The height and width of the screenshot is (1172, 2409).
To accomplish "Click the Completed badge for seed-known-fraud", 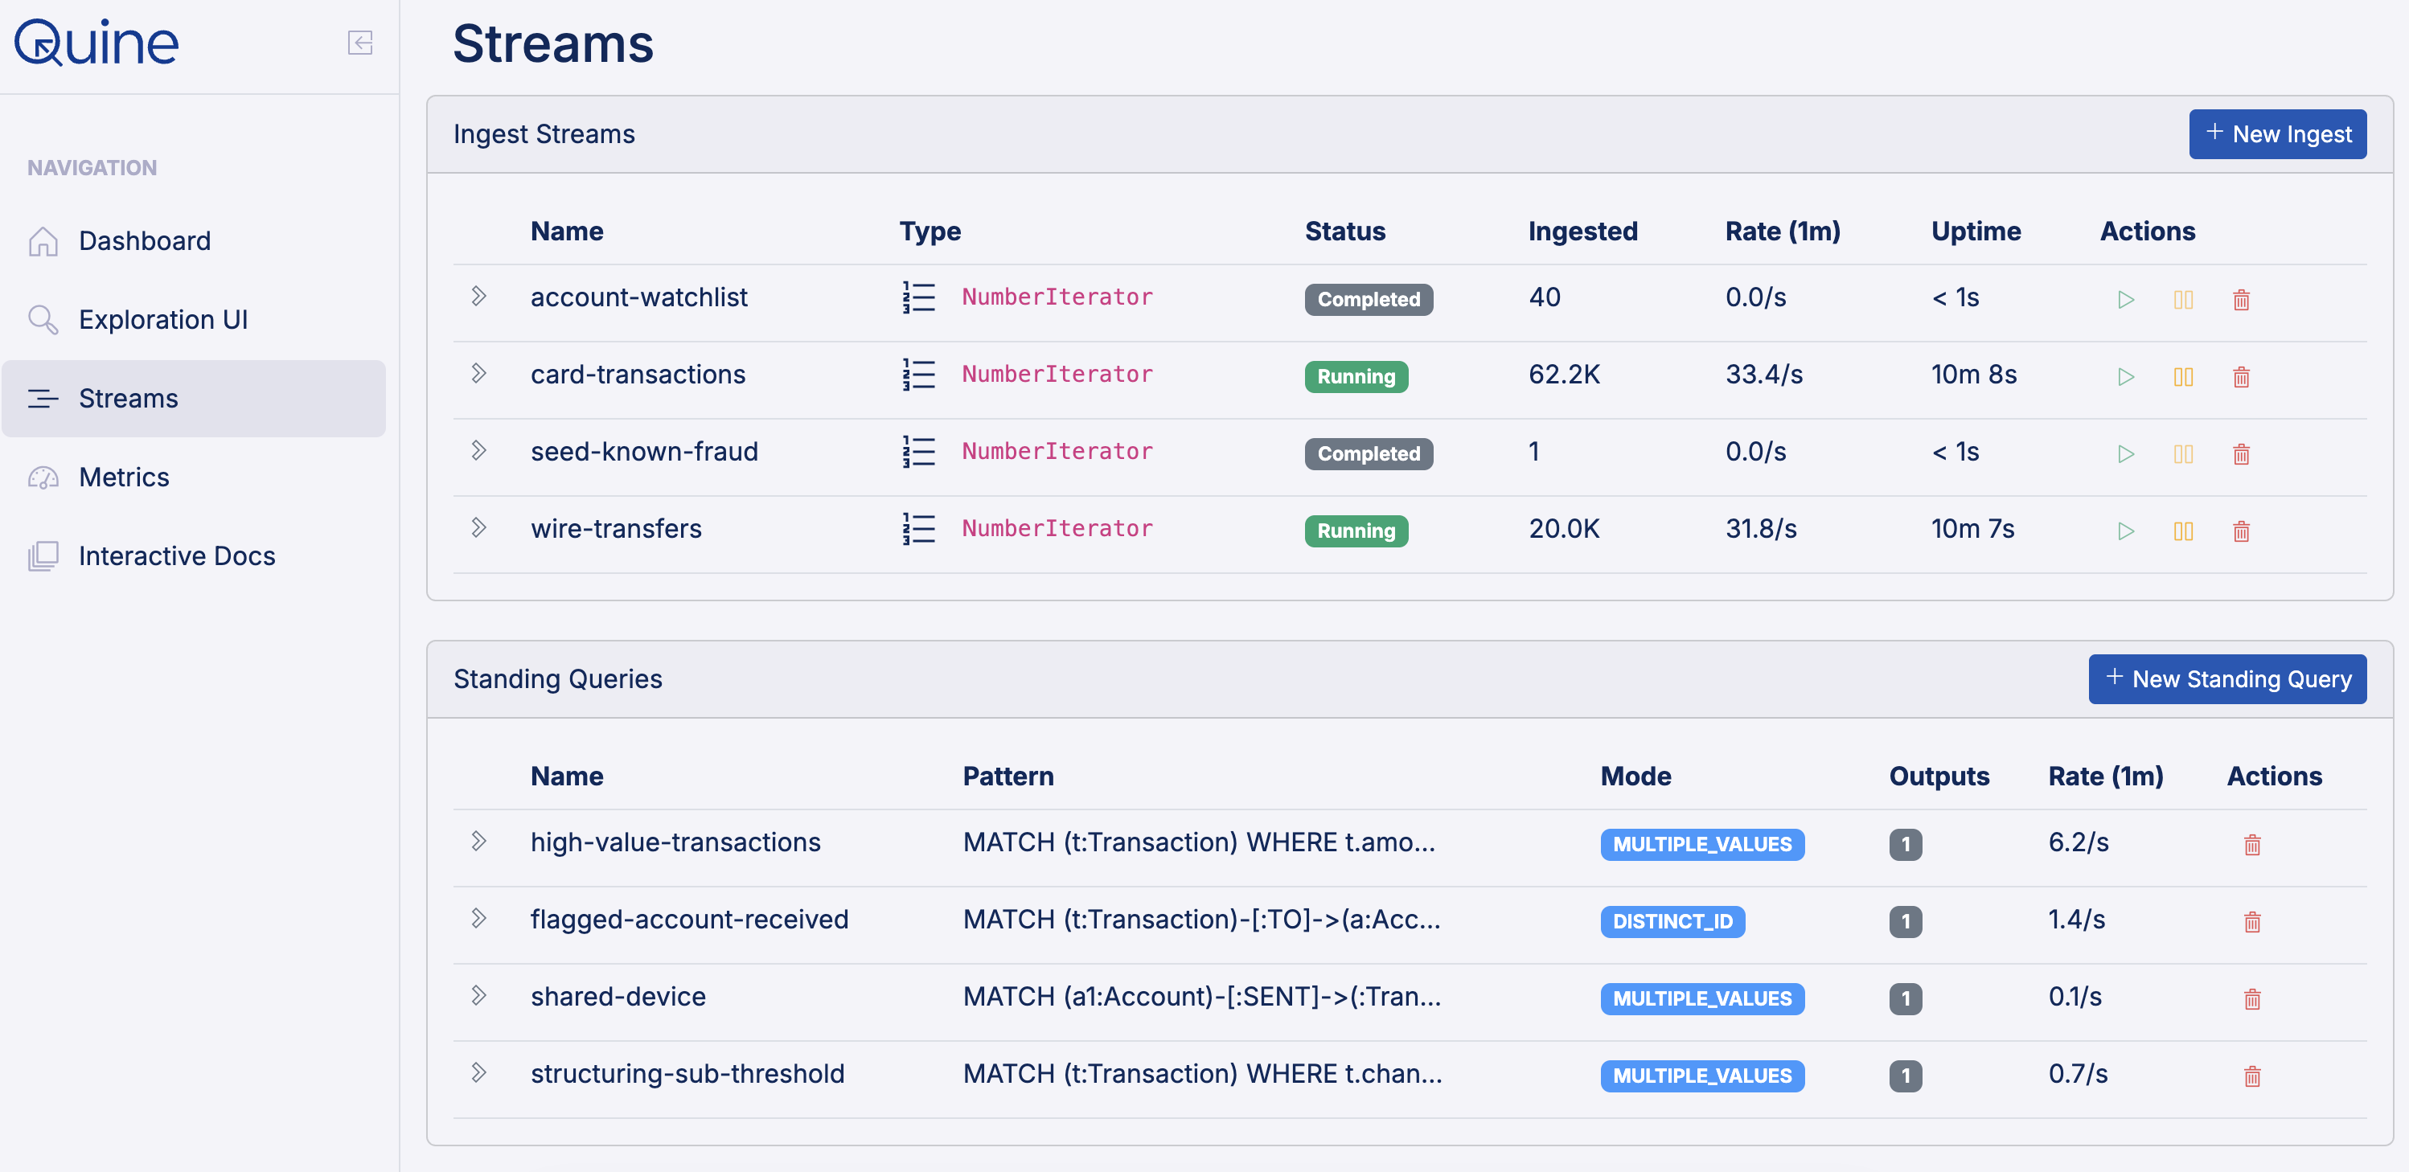I will 1369,454.
